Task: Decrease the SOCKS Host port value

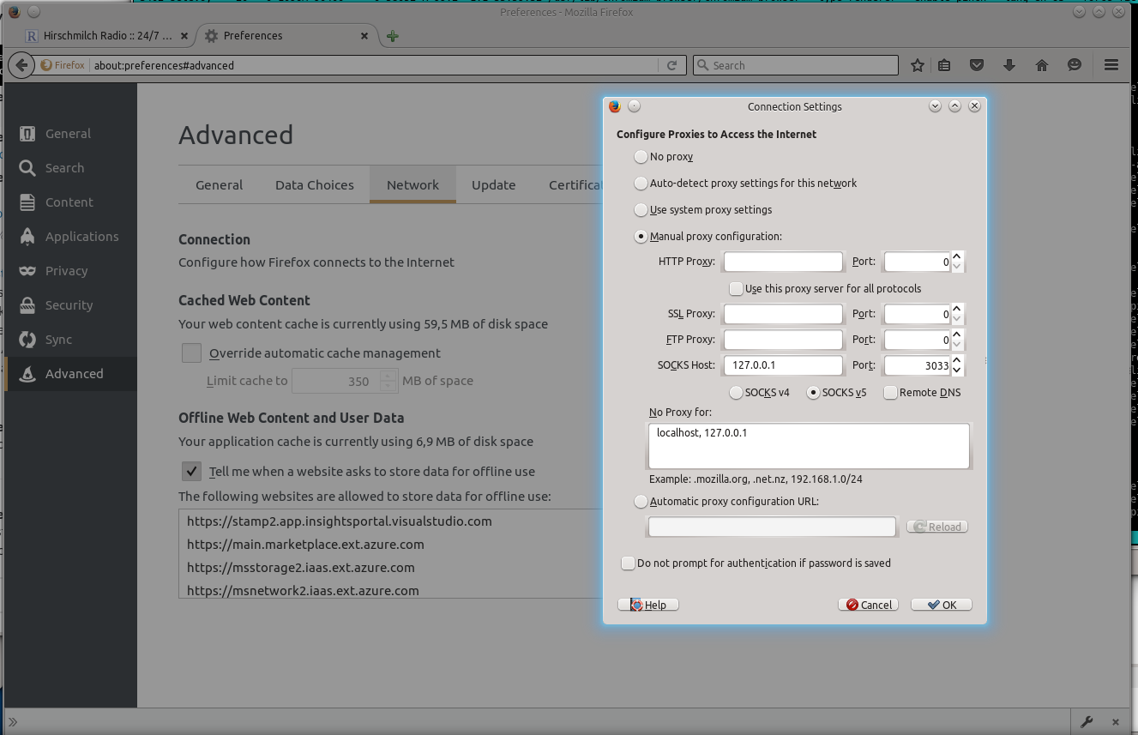Action: click(958, 371)
